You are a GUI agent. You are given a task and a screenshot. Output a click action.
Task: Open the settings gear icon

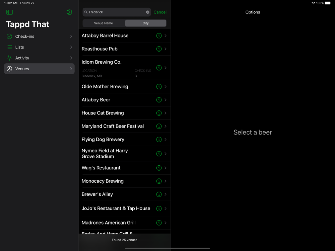coord(69,12)
